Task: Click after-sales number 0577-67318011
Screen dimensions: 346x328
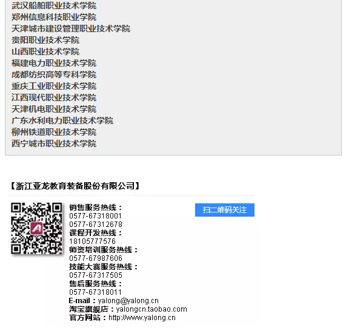Action: (95, 292)
